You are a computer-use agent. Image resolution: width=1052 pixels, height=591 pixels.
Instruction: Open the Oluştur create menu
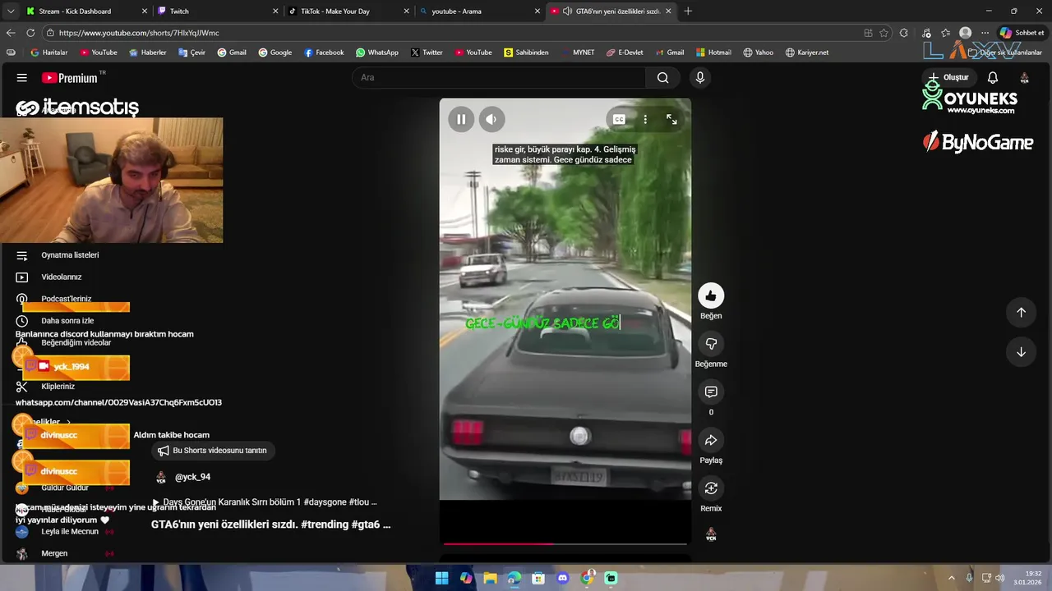point(948,77)
